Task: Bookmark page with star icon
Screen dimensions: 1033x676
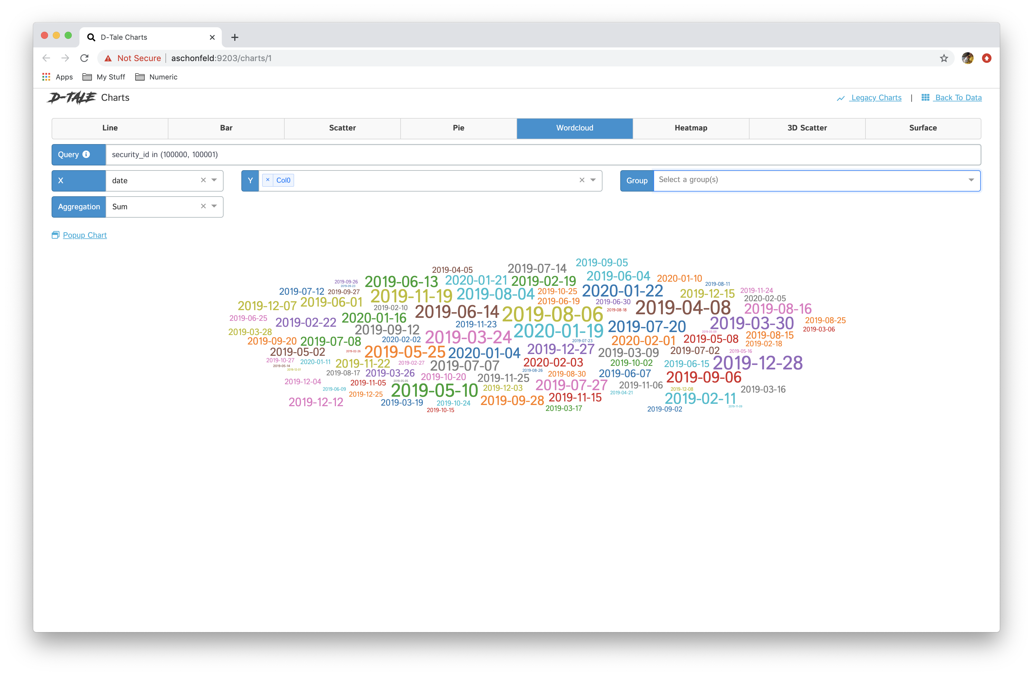Action: tap(943, 58)
